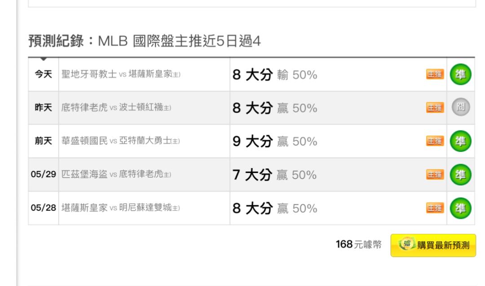
Task: Click the 9 大分 贏 50% prediction
Action: pos(275,142)
